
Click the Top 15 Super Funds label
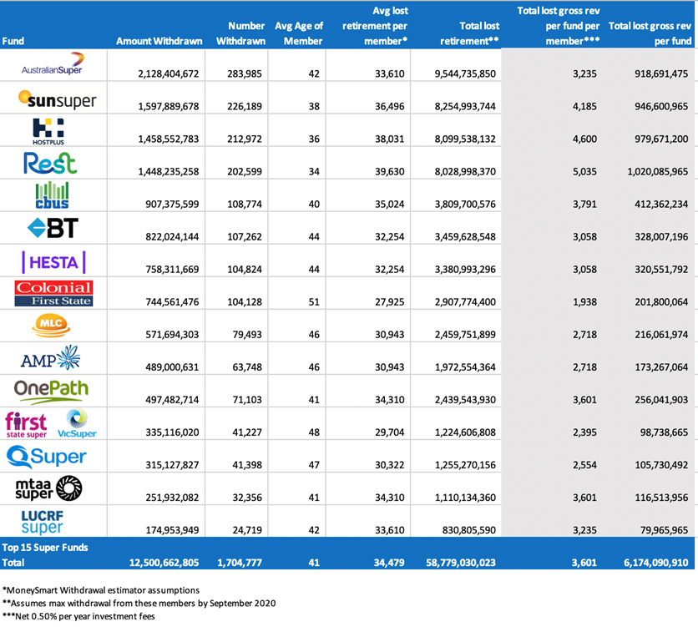pos(45,548)
